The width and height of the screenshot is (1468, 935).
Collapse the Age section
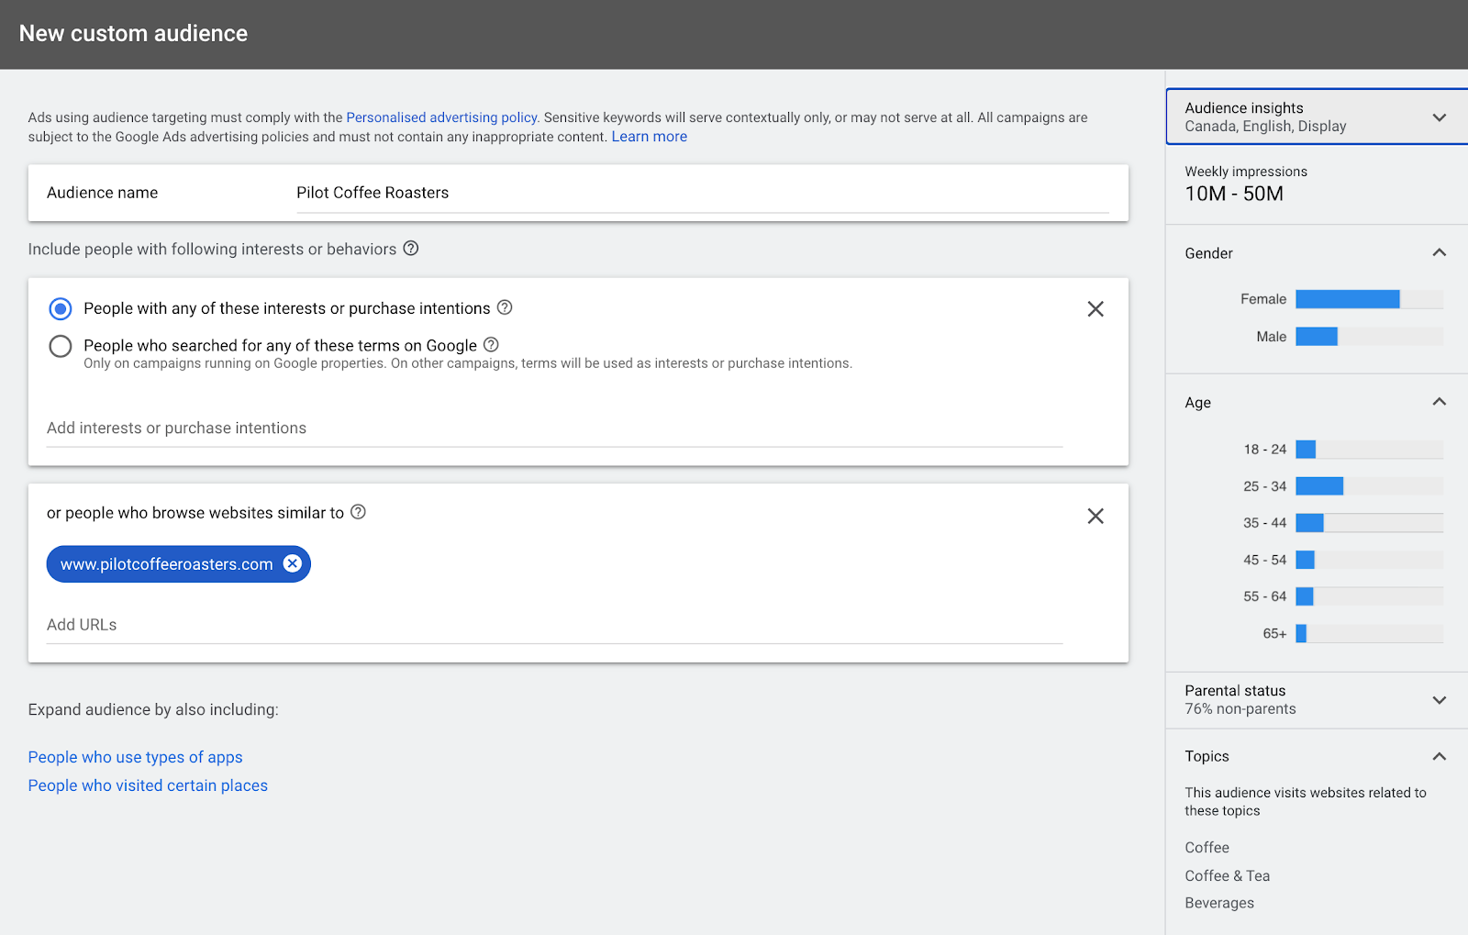(1440, 402)
